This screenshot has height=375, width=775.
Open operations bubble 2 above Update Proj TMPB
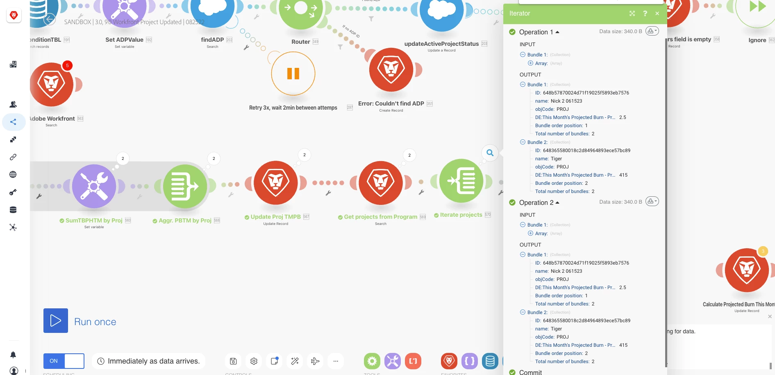tap(304, 155)
